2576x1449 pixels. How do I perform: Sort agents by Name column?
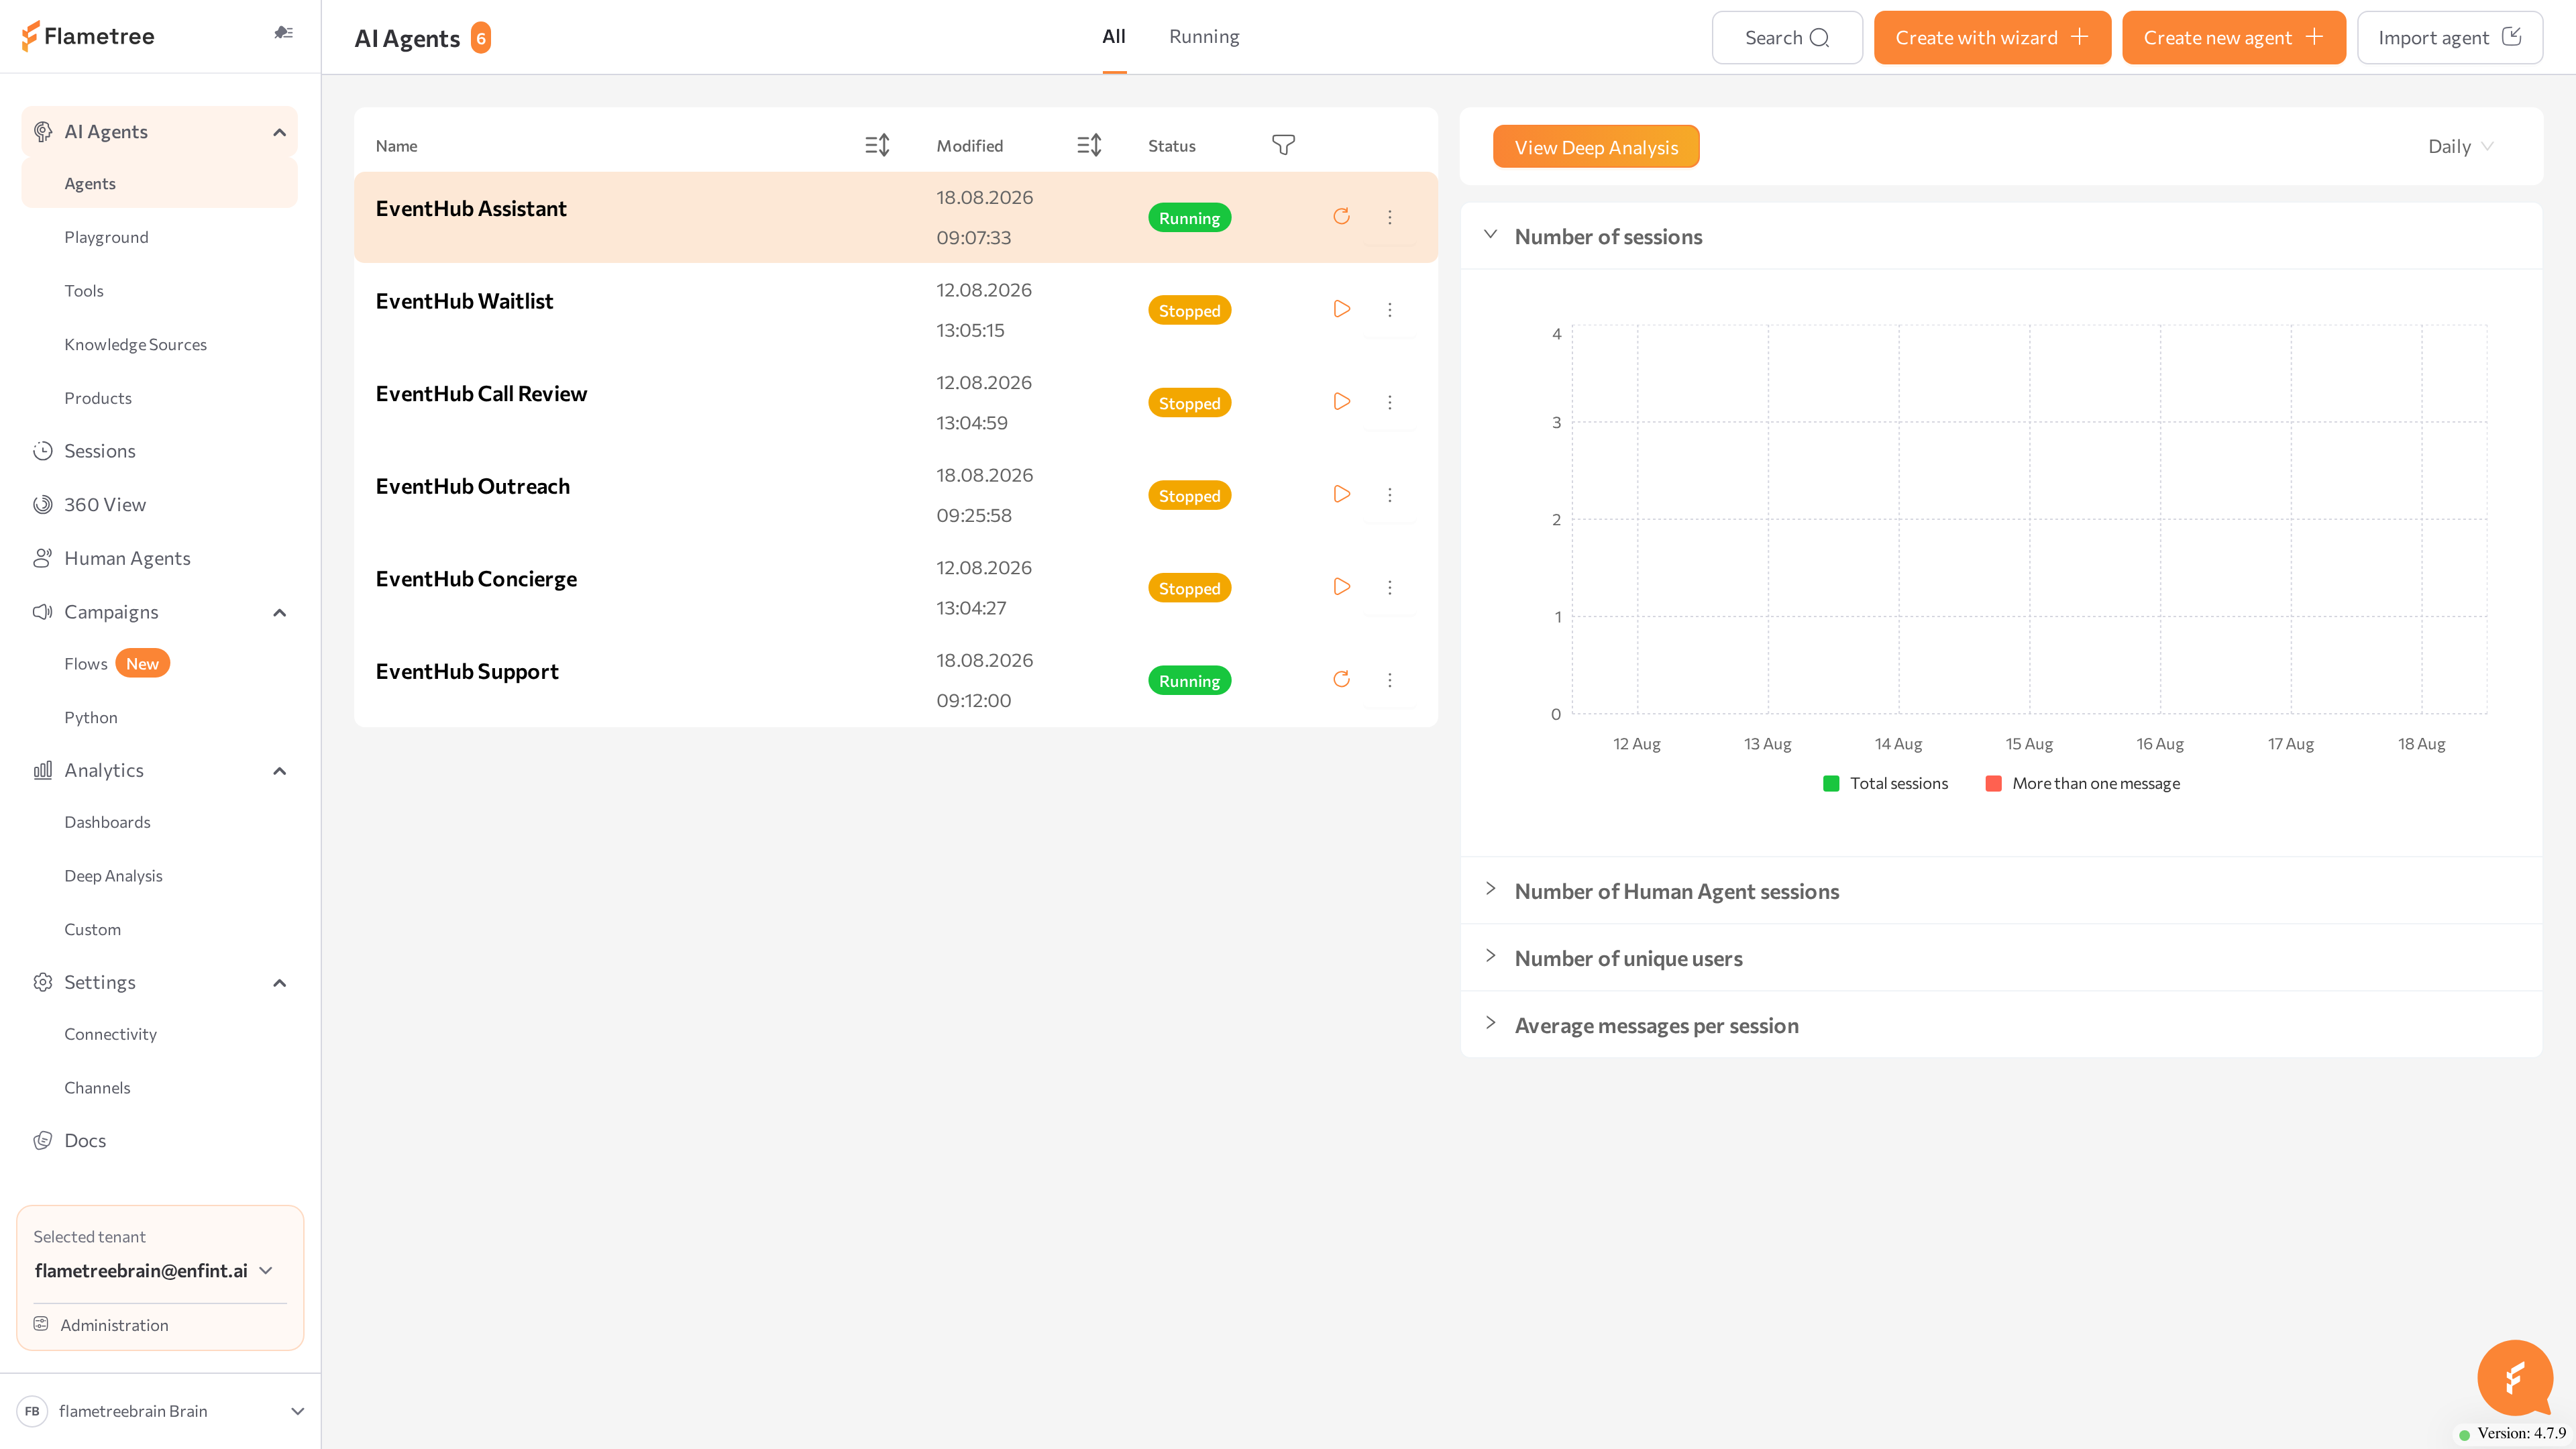(x=877, y=145)
